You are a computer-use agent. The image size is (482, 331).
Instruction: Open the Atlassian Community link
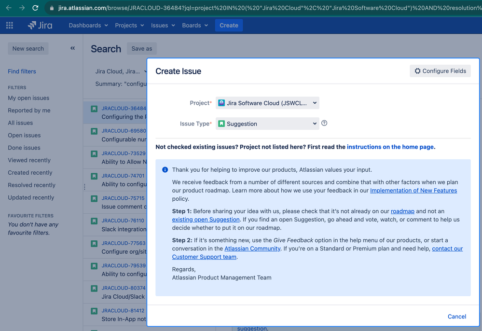pos(252,248)
